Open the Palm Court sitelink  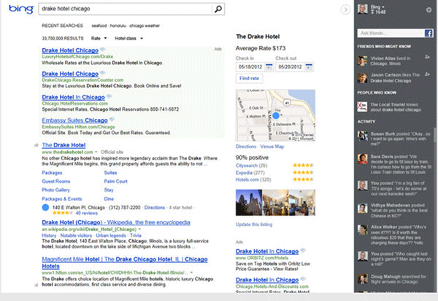point(115,181)
